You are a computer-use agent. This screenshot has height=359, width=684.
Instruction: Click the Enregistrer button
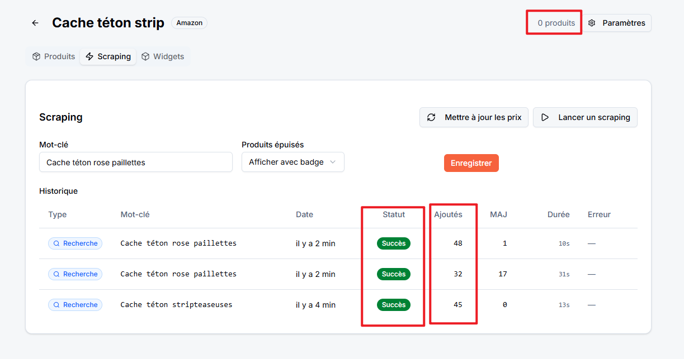coord(471,163)
